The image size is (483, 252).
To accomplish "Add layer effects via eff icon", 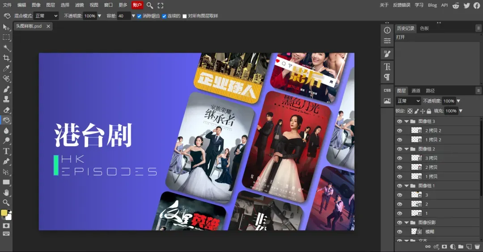I will point(436,247).
